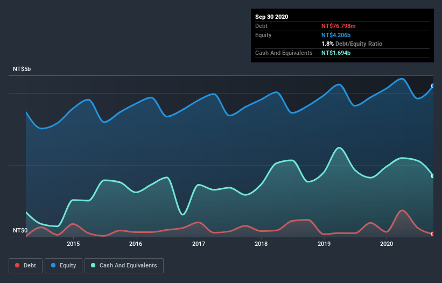Select the Debt end-point marker on chart
The image size is (442, 283).
tap(433, 234)
